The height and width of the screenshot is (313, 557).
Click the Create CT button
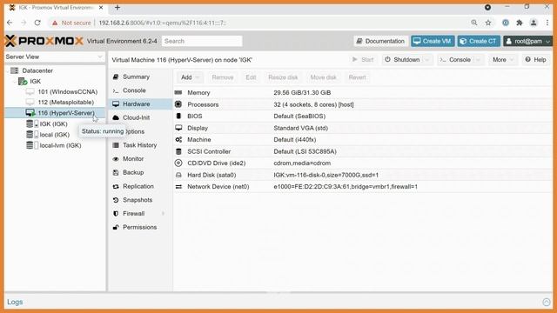479,41
